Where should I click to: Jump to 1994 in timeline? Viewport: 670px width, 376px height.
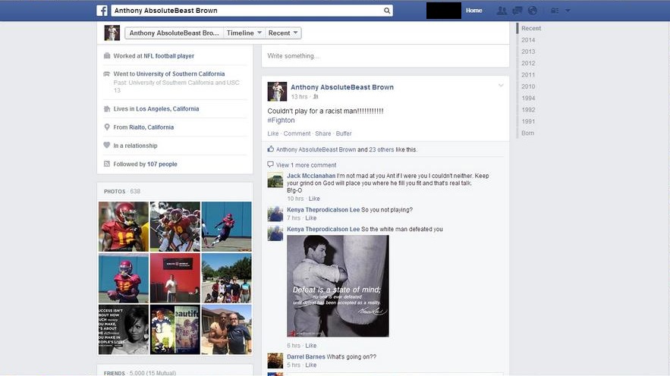click(x=528, y=98)
